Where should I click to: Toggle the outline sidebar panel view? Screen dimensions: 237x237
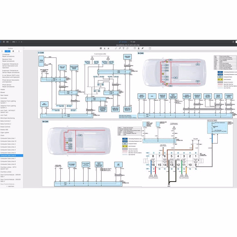pos(1,42)
